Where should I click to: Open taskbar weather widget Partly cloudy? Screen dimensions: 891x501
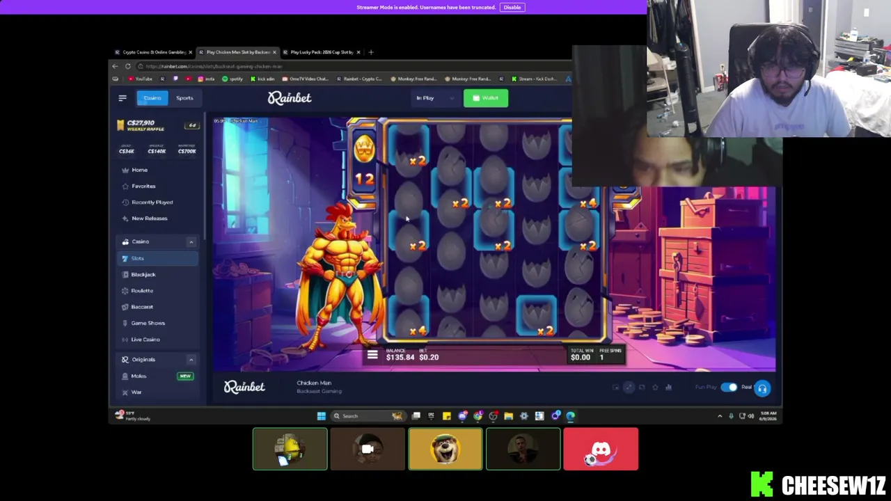[x=131, y=415]
